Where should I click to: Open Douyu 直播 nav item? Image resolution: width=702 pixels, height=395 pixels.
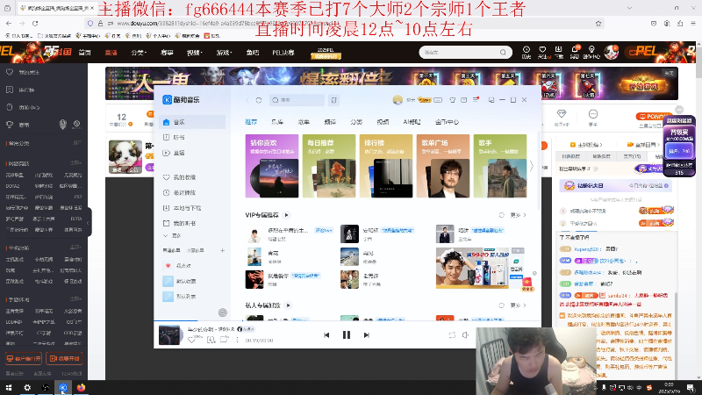click(111, 53)
